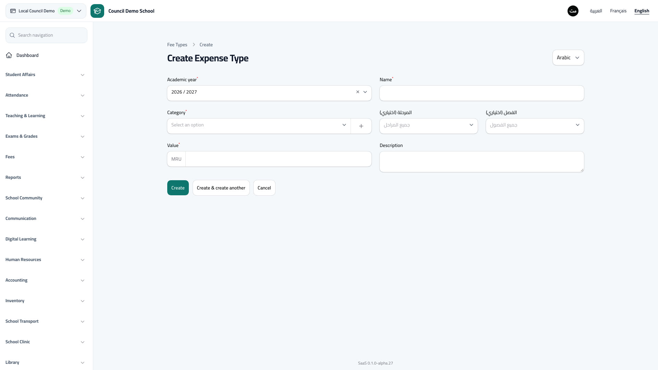Expand the Accounting group

(45, 280)
